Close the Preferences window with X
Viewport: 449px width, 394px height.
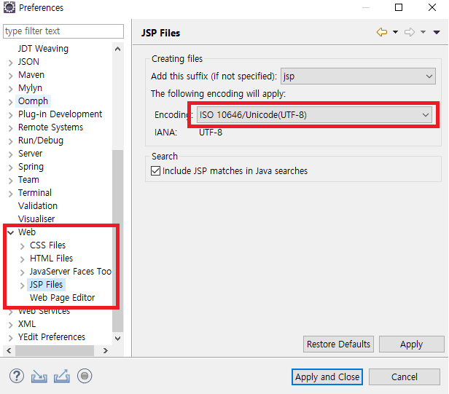pos(432,7)
